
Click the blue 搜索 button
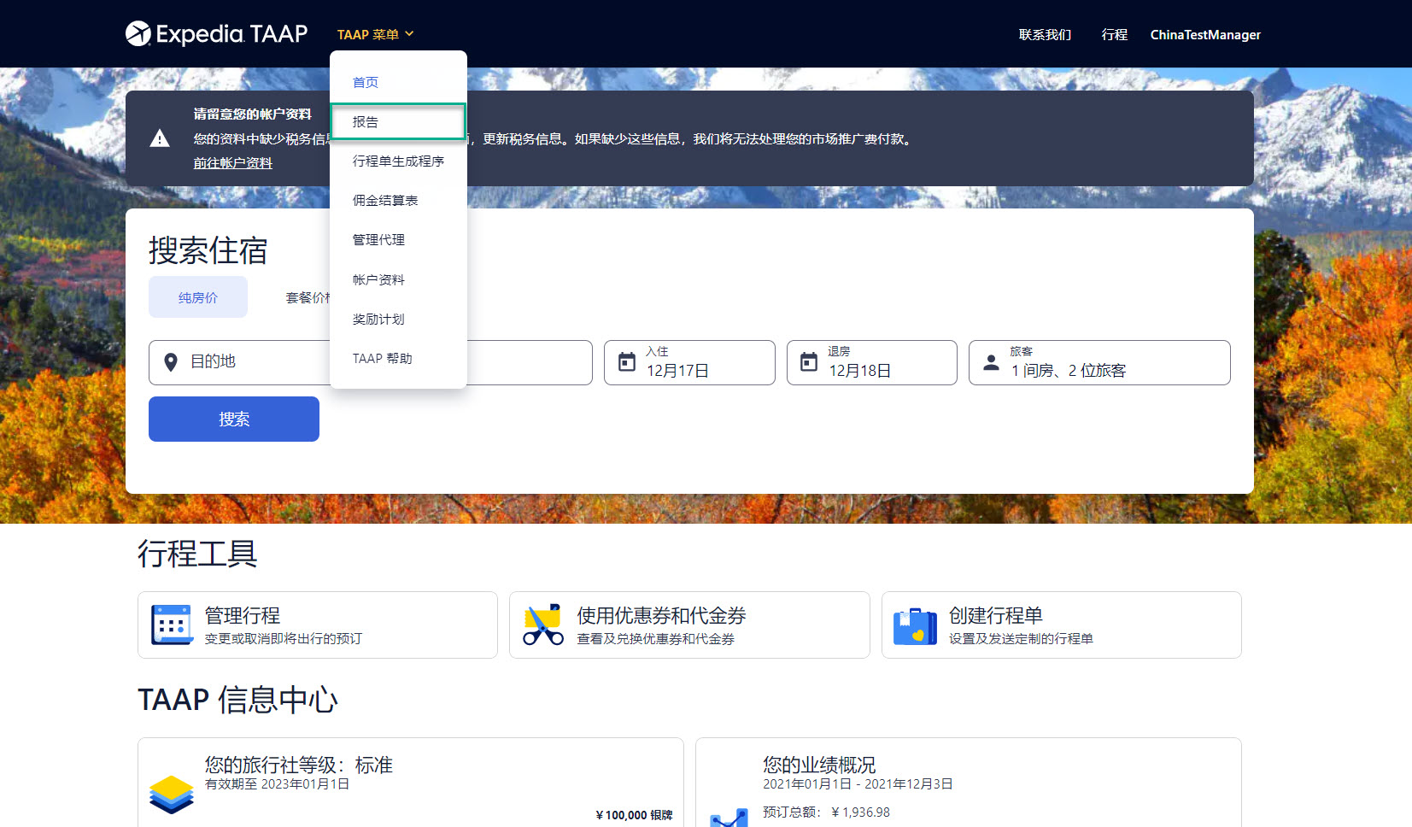click(x=234, y=419)
